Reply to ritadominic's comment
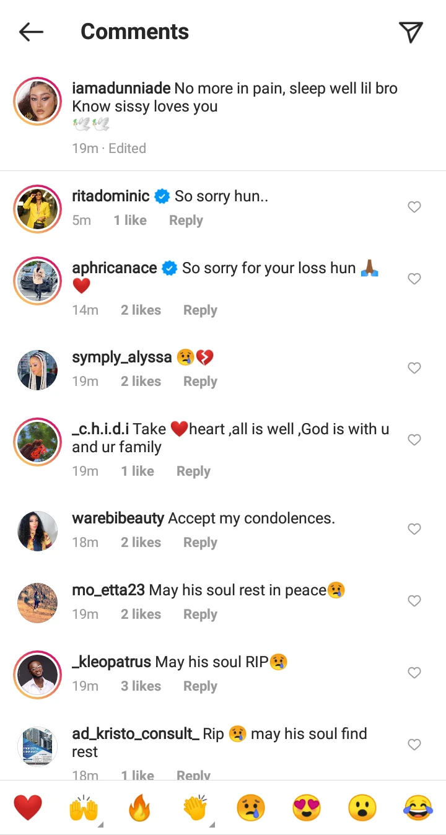Viewport: 446px width, 835px height. (x=186, y=221)
